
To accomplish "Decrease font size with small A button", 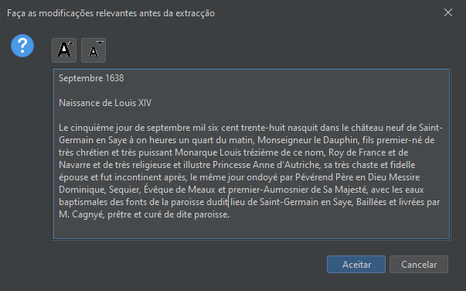I will click(x=94, y=50).
